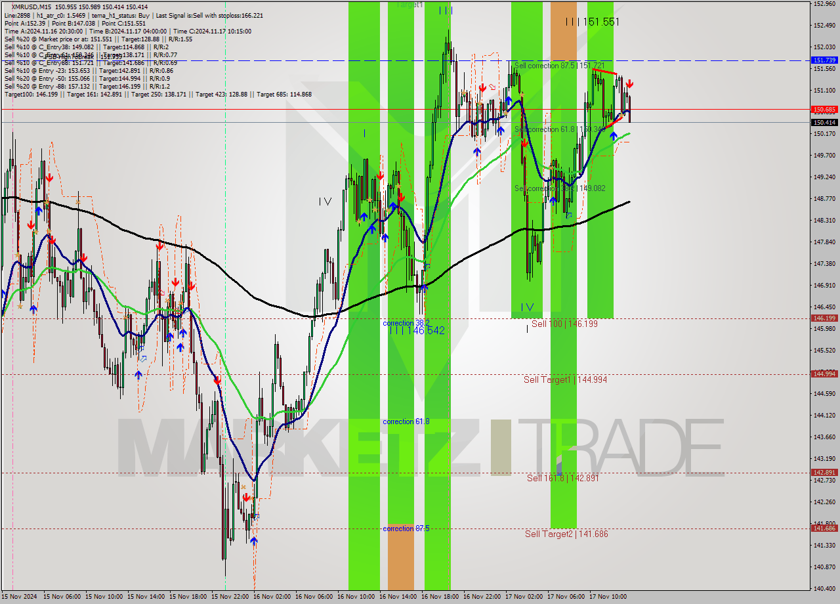
Task: Click the 148.310 price axis label
Action: pos(824,220)
